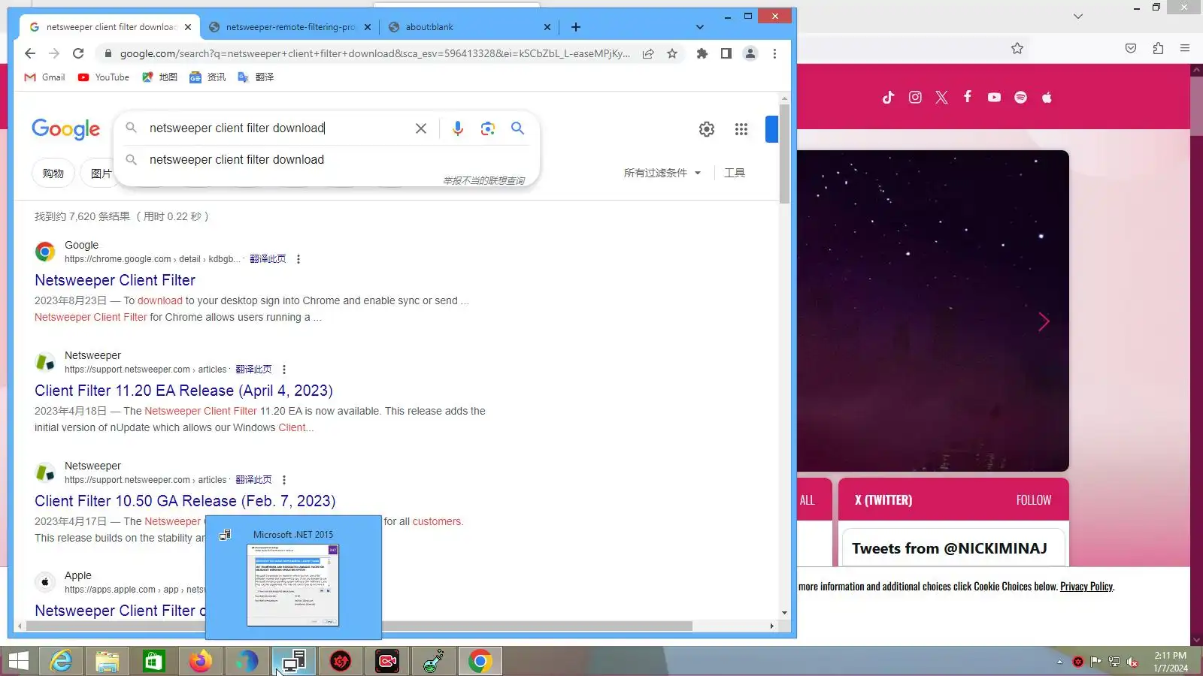The height and width of the screenshot is (676, 1203).
Task: Open Firefox list all tabs chevron
Action: pyautogui.click(x=1077, y=16)
